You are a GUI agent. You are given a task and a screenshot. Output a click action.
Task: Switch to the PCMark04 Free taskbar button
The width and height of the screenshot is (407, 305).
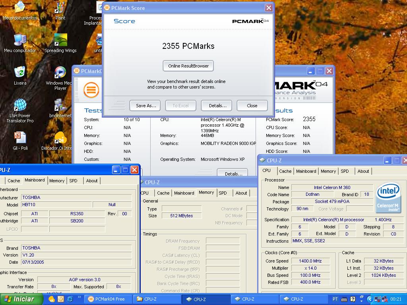109,299
